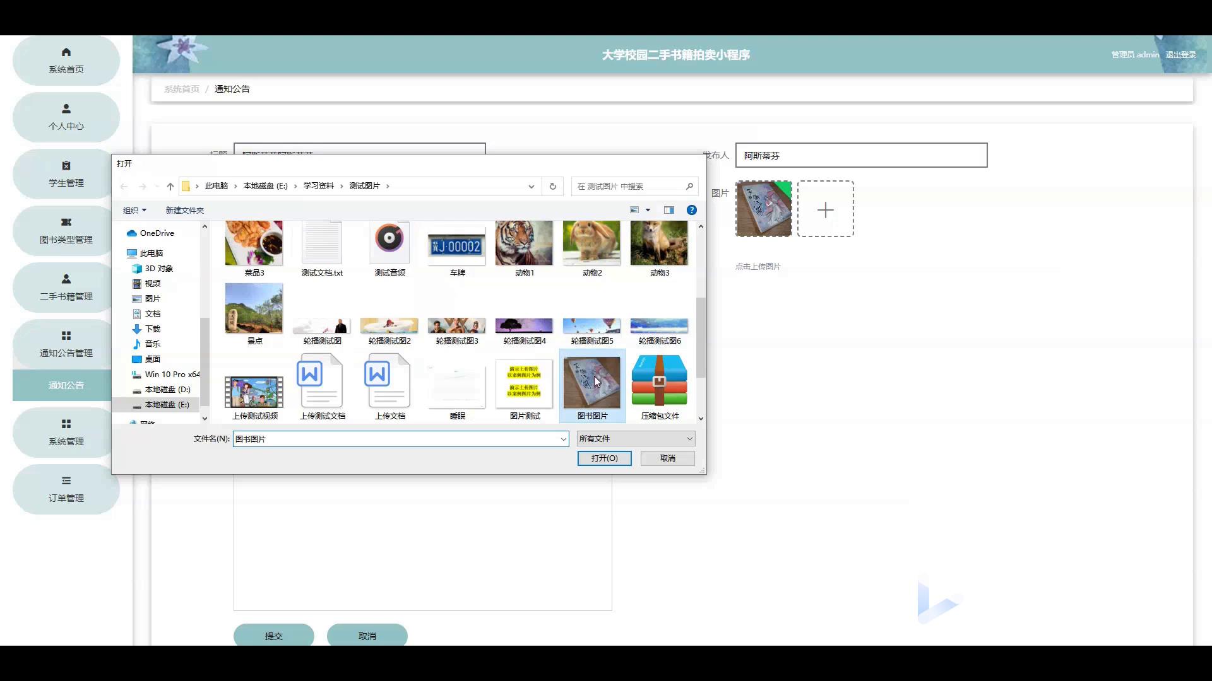
Task: Select OneDrive in navigation tree
Action: [150, 233]
